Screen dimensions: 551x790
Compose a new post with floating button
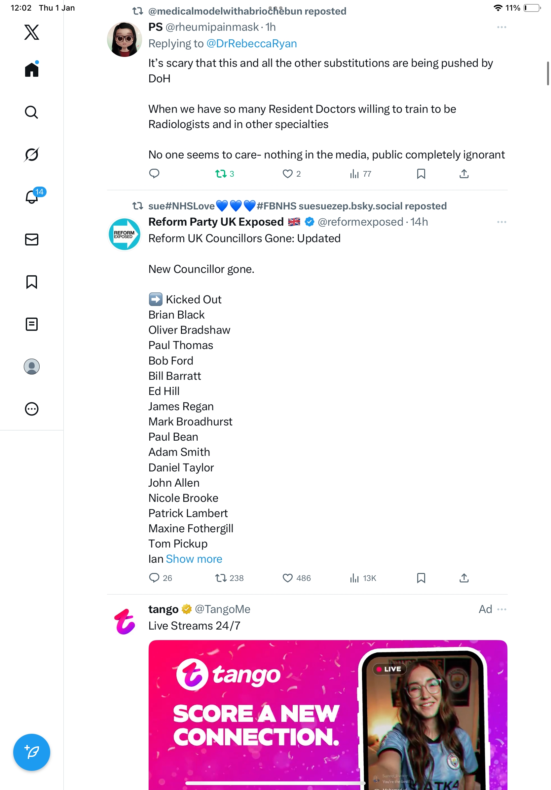(x=32, y=752)
